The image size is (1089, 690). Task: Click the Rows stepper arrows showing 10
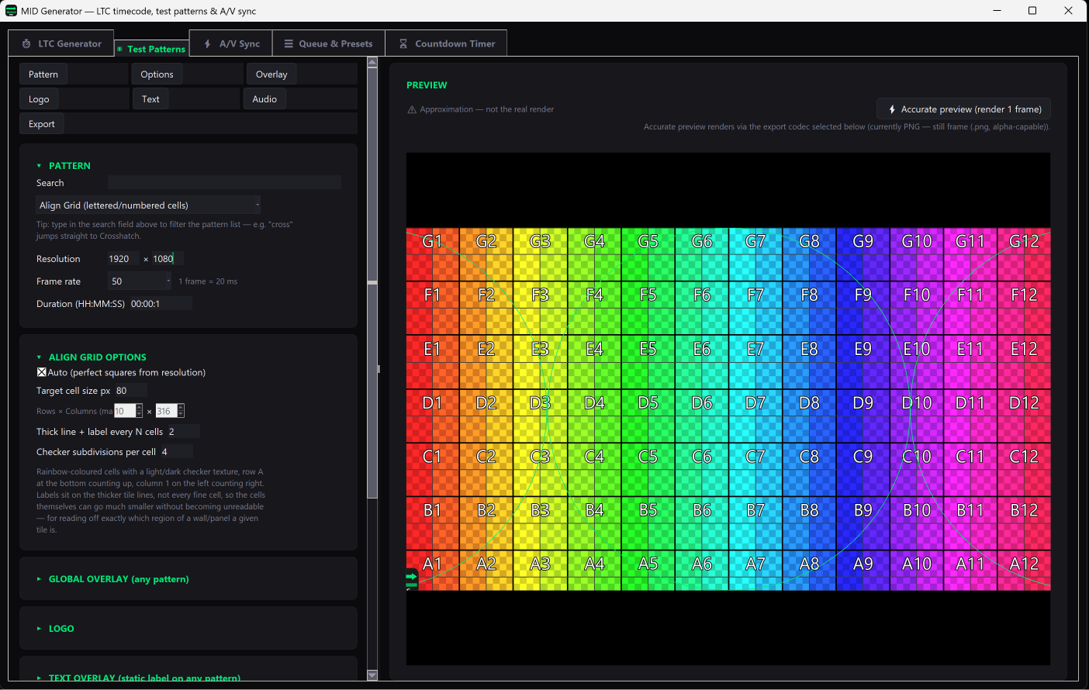140,411
